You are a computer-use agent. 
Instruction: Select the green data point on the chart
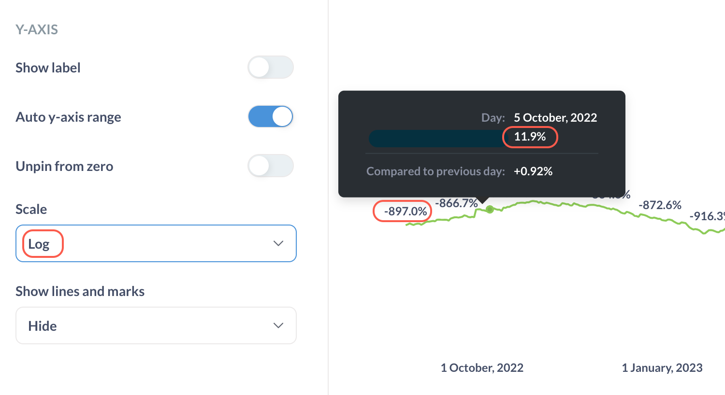coord(489,210)
